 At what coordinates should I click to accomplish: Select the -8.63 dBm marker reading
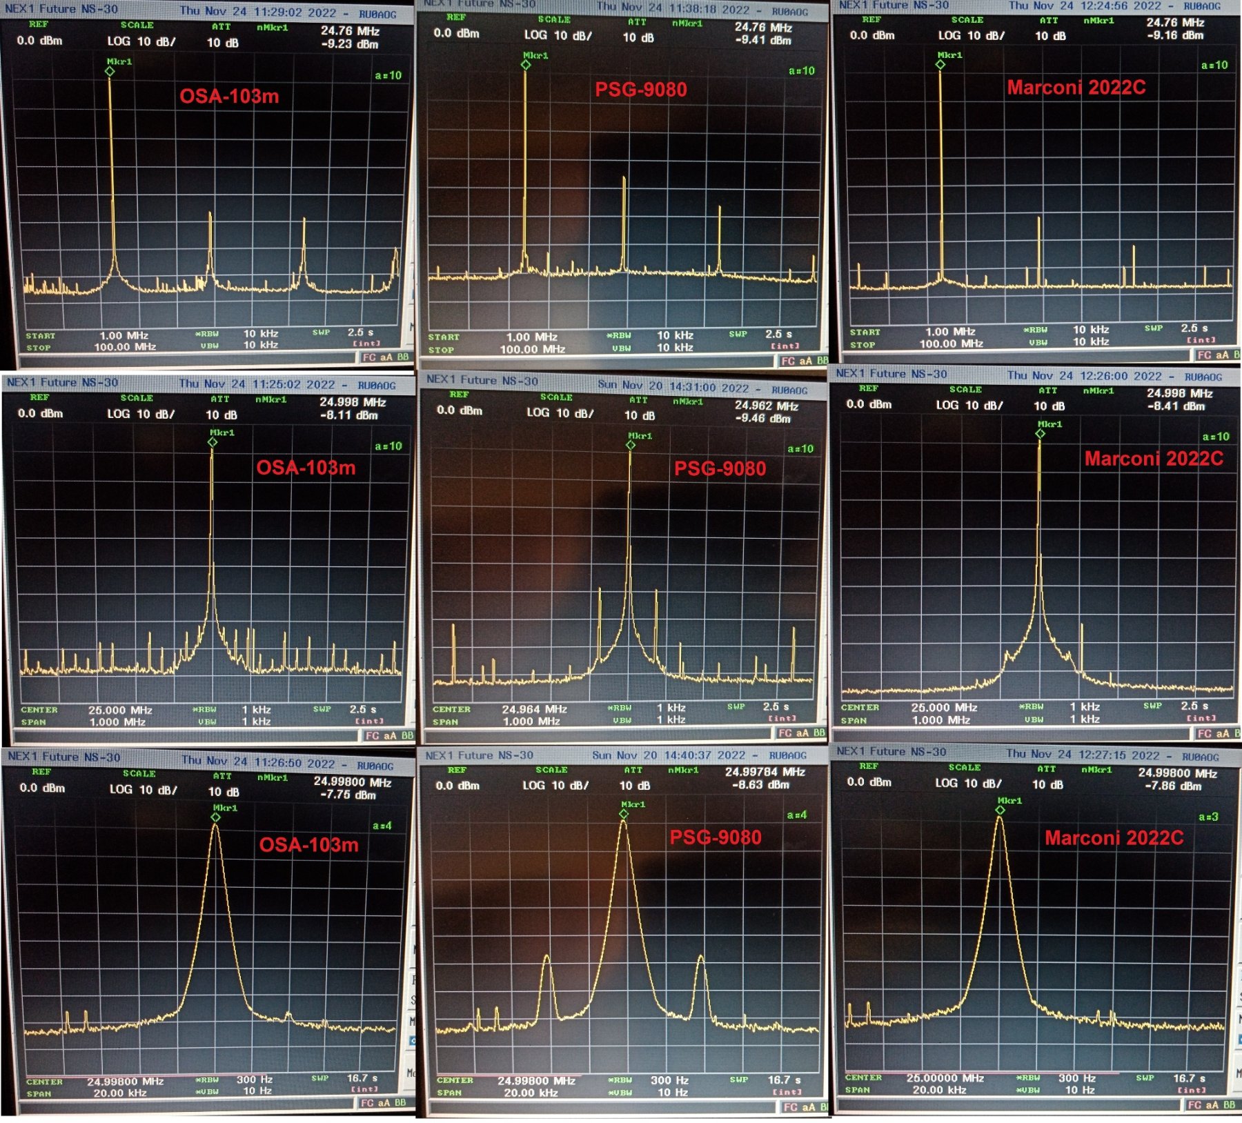click(x=760, y=784)
